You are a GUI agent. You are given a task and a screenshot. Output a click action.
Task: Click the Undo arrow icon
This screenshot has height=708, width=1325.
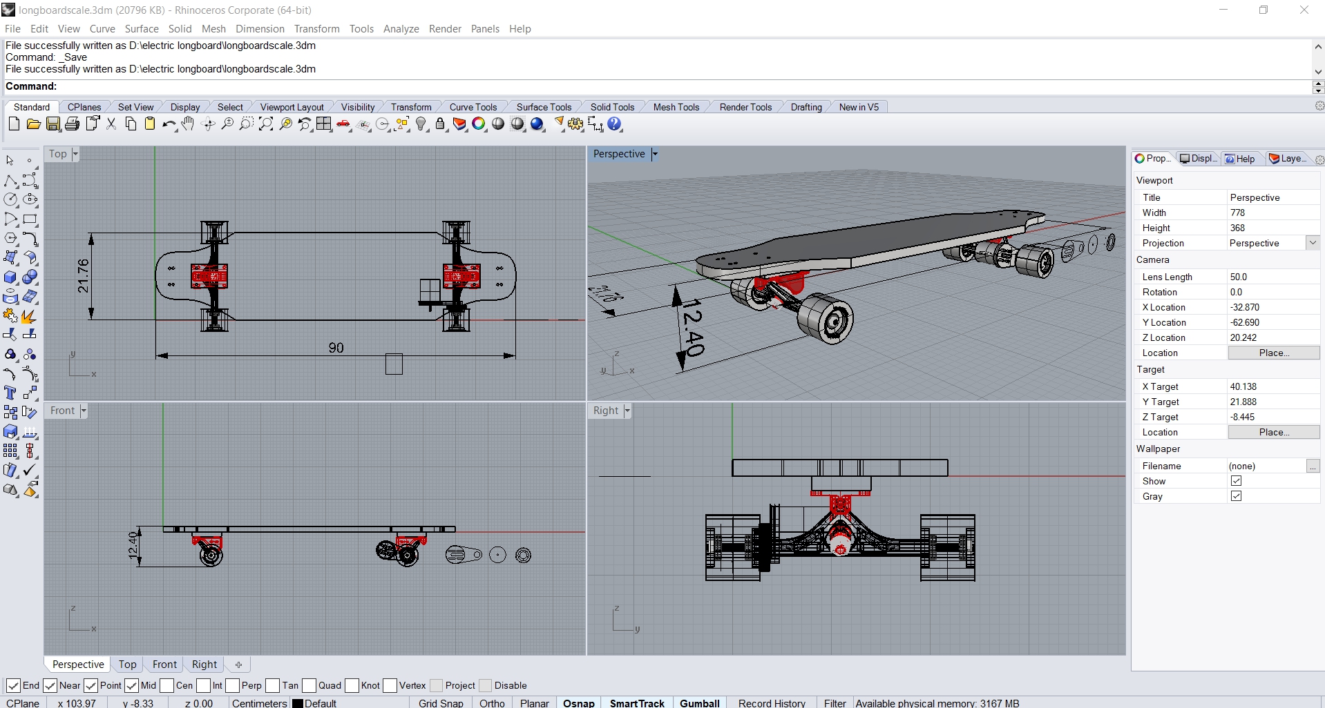(x=169, y=124)
